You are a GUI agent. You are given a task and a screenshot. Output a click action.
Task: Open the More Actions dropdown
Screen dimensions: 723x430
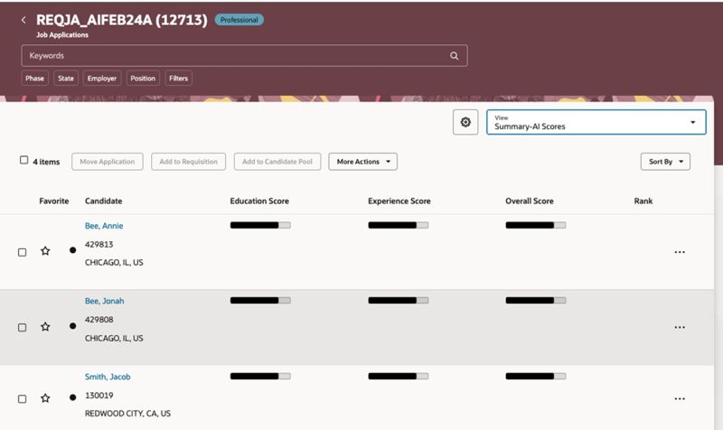click(362, 162)
